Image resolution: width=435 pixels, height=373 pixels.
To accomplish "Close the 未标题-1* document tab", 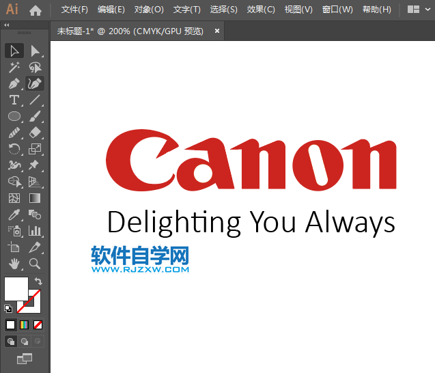I will [x=217, y=31].
